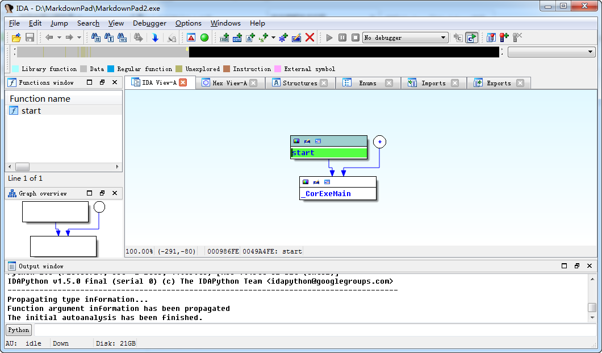Select the start function in list
Screen dimensions: 602x353
(x=31, y=111)
